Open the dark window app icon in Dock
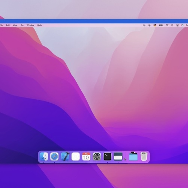 pyautogui.click(x=118, y=156)
